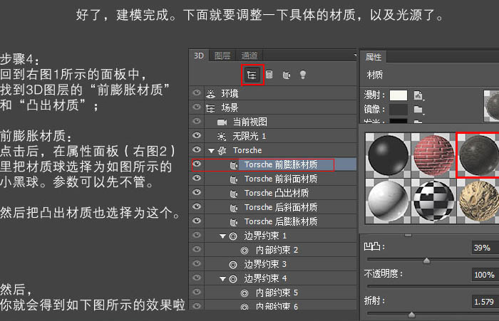Viewport: 499px width, 321px height.
Task: Filter 3D panel by materials
Action: (287, 75)
